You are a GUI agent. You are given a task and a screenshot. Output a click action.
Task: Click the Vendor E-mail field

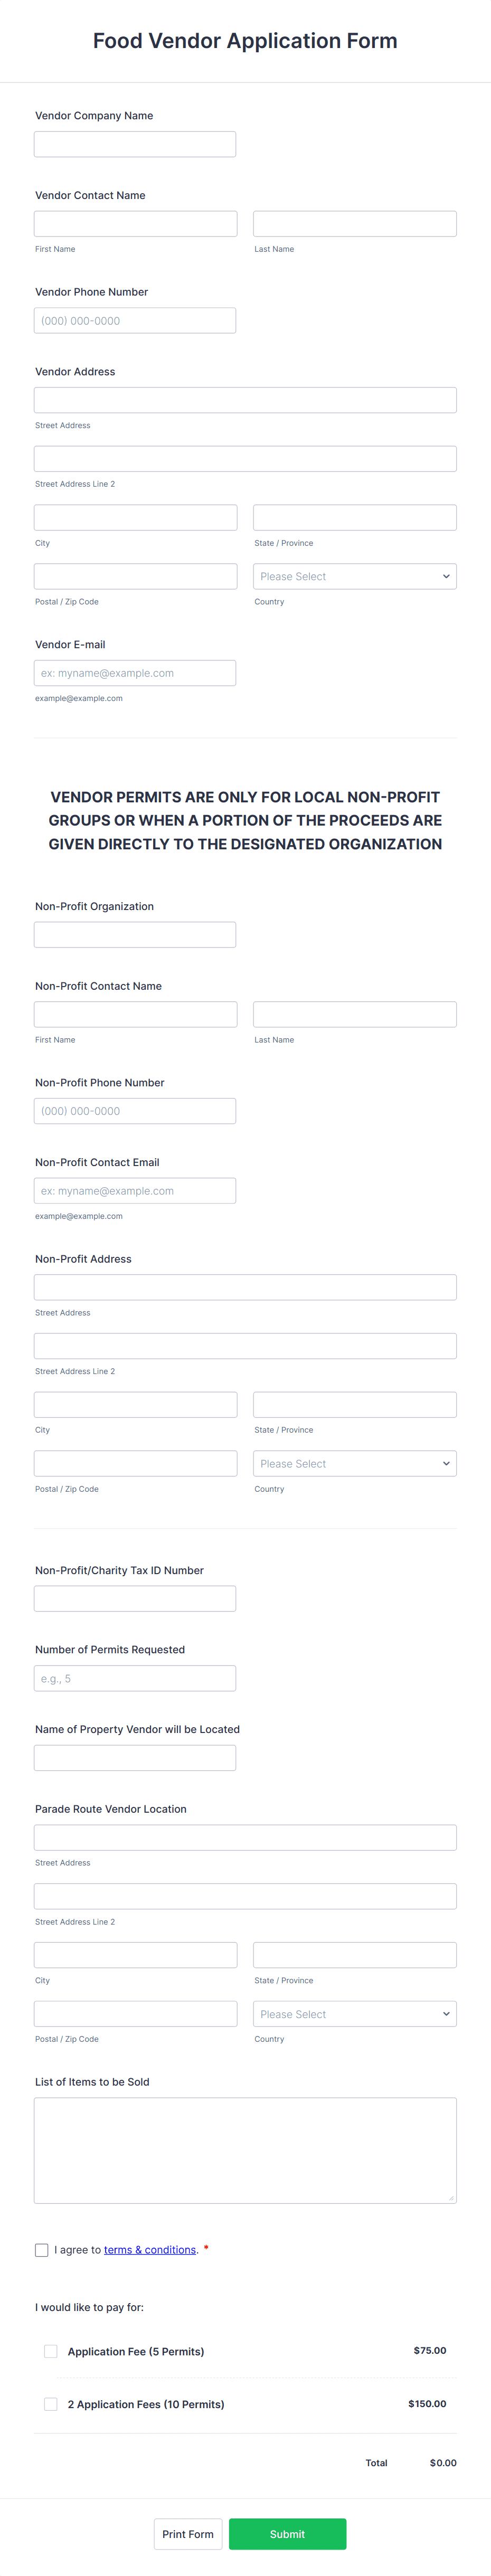click(x=135, y=672)
